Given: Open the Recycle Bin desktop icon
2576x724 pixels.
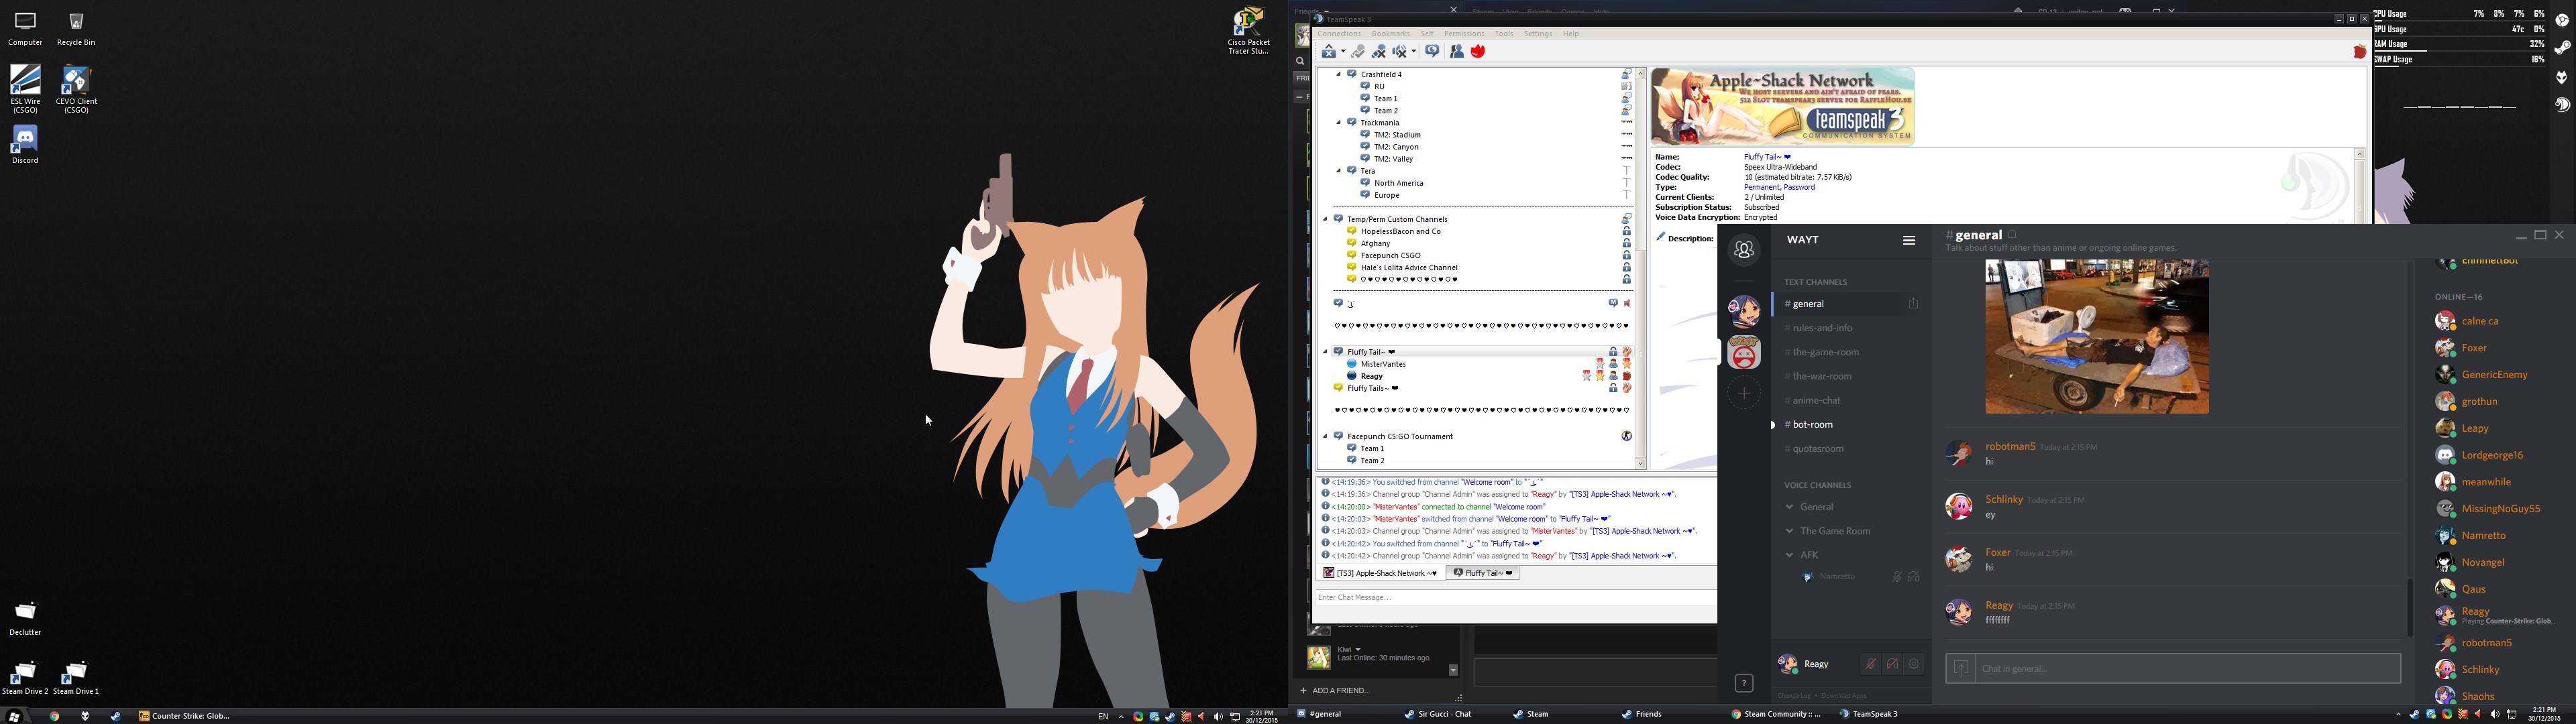Looking at the screenshot, I should (76, 28).
